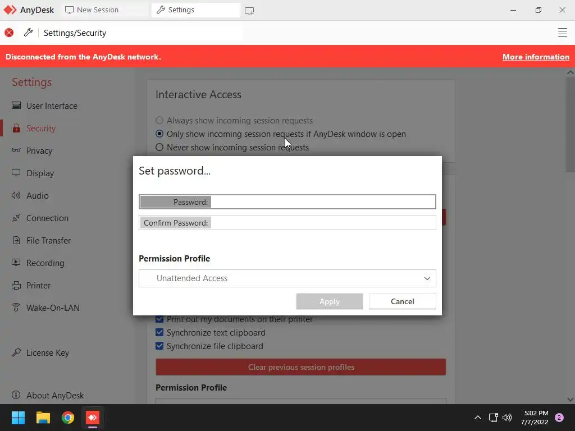Click the volume tray icon
The height and width of the screenshot is (431, 575).
pyautogui.click(x=507, y=418)
